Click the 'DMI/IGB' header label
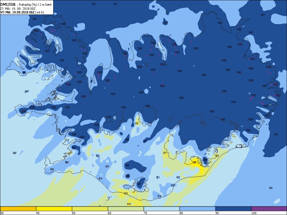 8,5
